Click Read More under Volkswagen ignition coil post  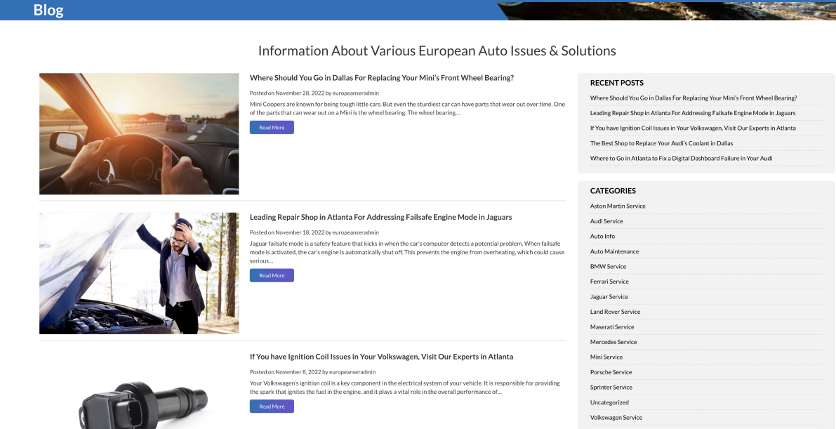click(272, 407)
